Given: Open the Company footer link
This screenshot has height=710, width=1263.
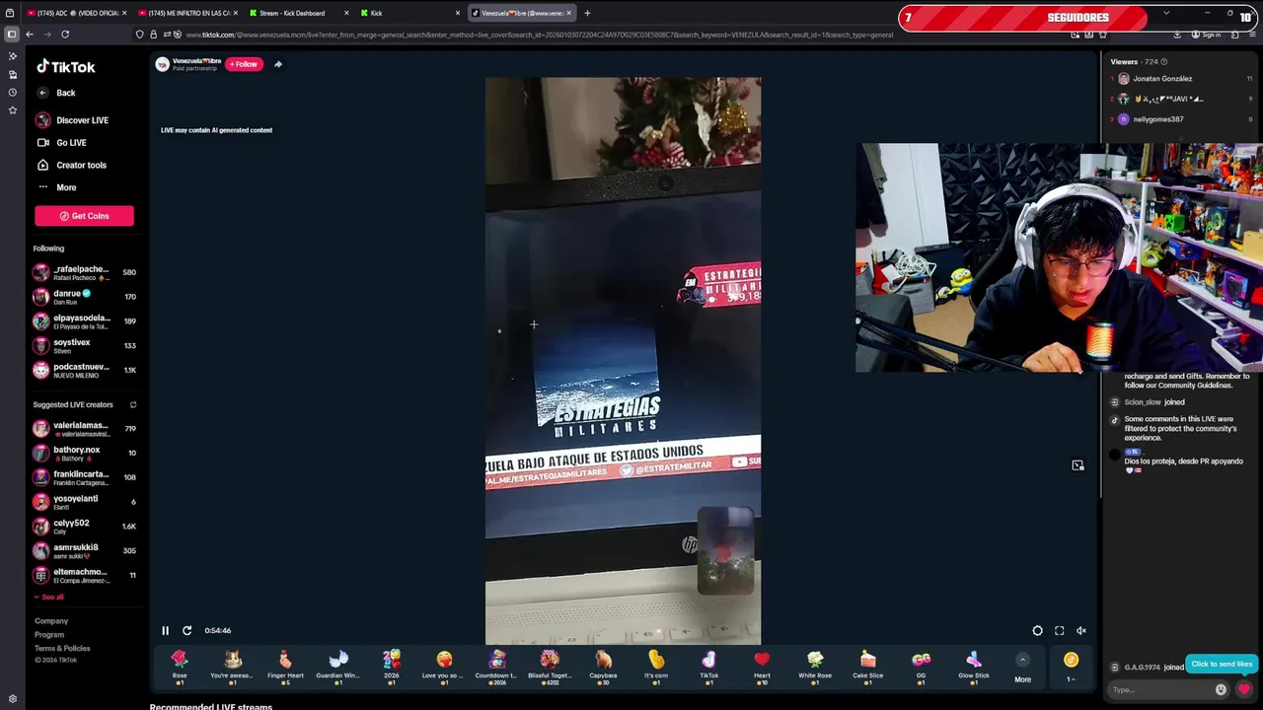Looking at the screenshot, I should click(51, 621).
